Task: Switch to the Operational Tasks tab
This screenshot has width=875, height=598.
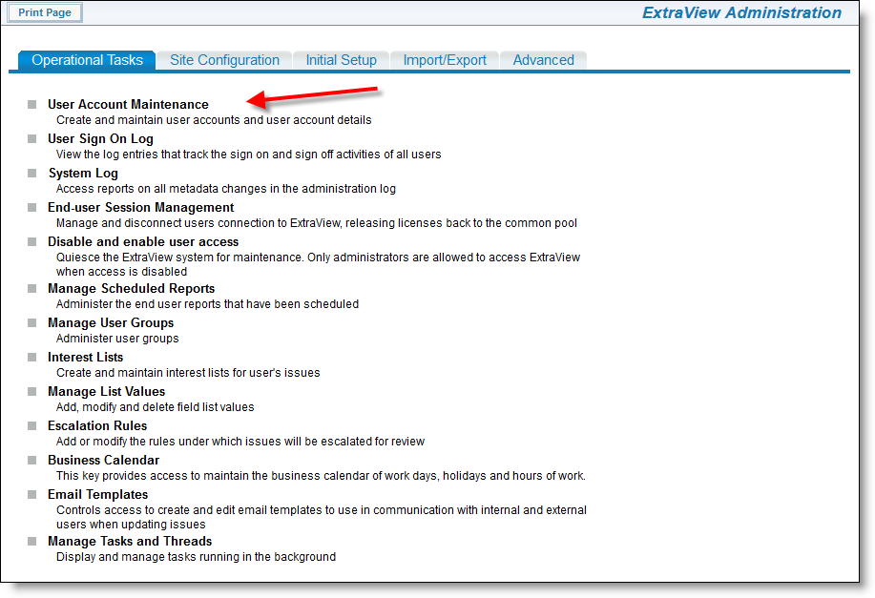Action: point(87,60)
